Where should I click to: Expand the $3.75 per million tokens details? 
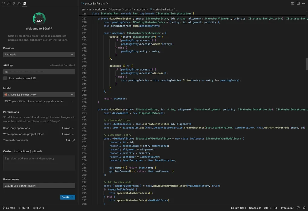point(39,101)
